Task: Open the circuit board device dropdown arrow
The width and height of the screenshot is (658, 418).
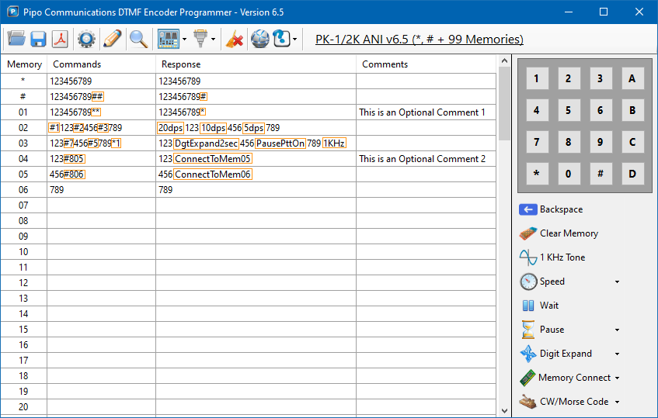Action: click(184, 39)
